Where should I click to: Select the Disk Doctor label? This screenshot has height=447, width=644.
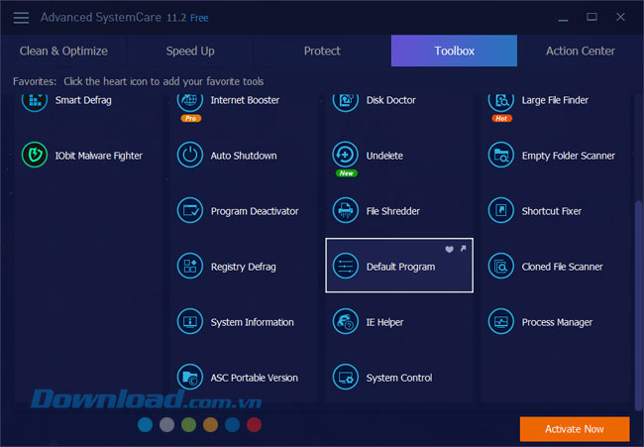point(391,100)
